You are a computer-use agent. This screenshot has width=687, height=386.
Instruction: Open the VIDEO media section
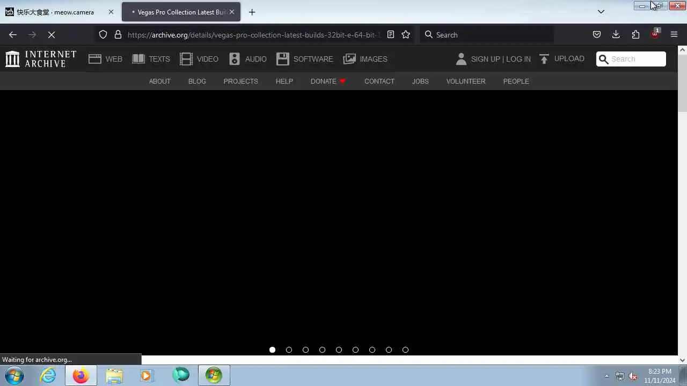[x=199, y=59]
